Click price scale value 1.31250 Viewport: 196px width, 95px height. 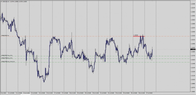click(x=193, y=72)
